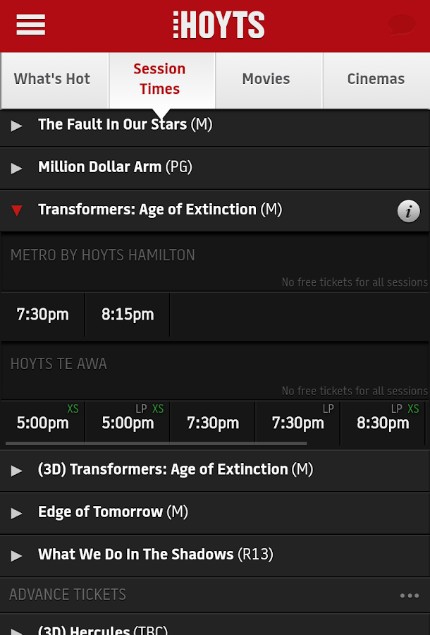430x635 pixels.
Task: Expand Million Dollar Arm sessions
Action: [115, 167]
